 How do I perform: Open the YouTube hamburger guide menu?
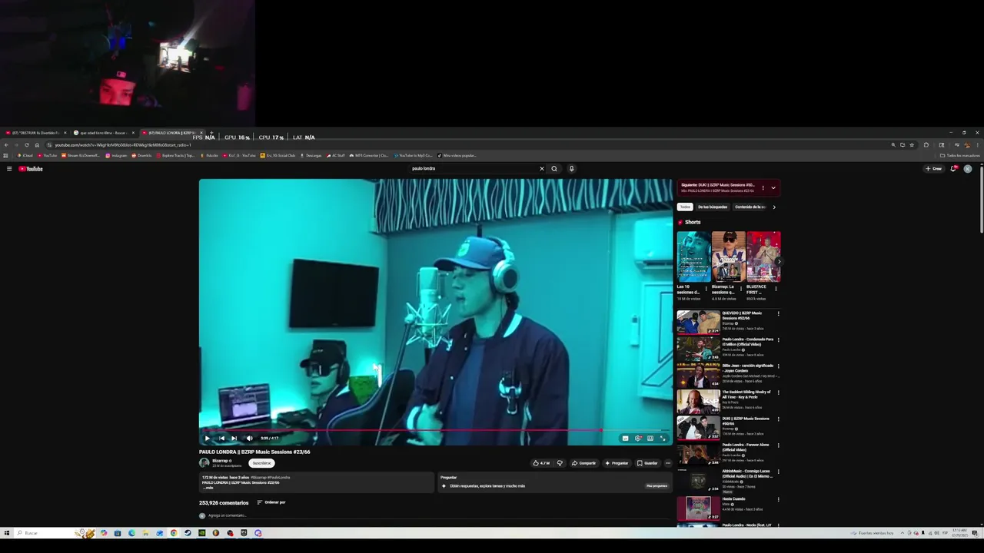[x=9, y=169]
